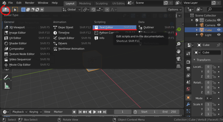Open the Tool properties tab icon
Screen dimensions: 223x122
point(188,53)
